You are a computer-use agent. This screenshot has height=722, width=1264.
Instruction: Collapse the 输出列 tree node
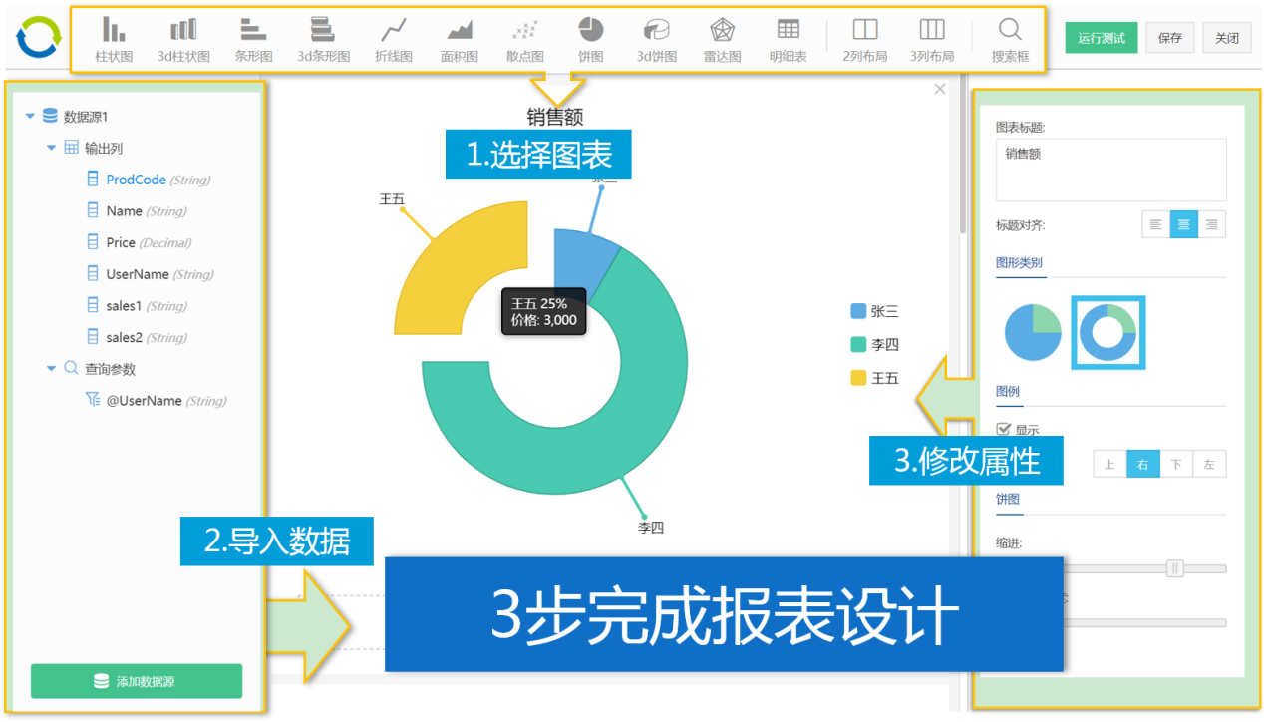(52, 148)
